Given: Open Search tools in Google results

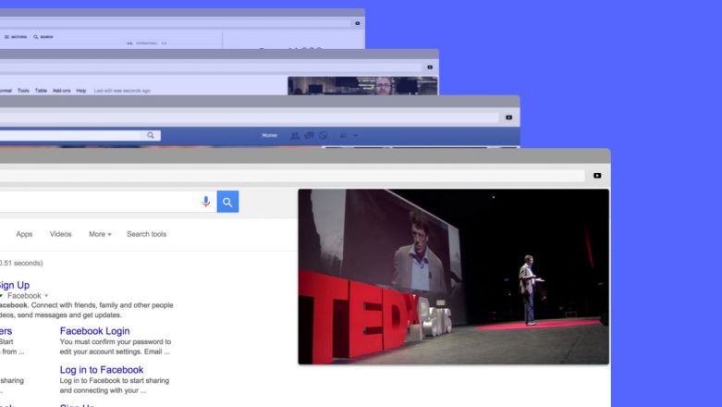Looking at the screenshot, I should click(146, 234).
